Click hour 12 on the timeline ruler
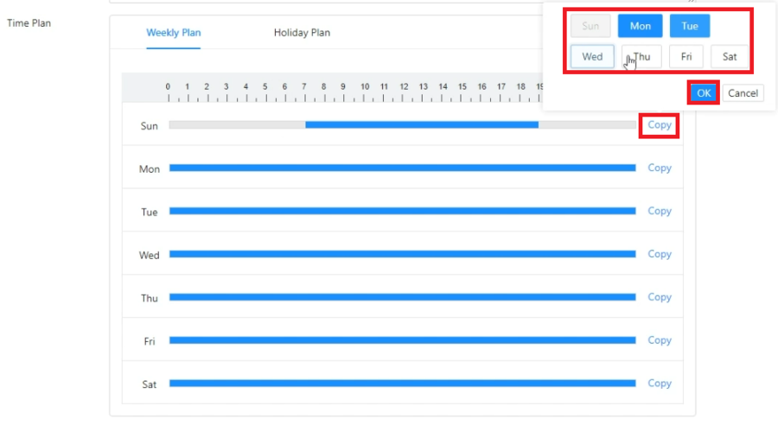Screen dimensions: 778x425 click(404, 86)
